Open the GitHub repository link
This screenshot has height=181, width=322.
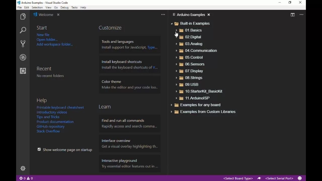click(x=50, y=126)
